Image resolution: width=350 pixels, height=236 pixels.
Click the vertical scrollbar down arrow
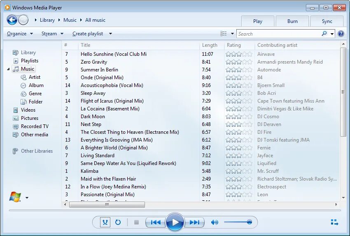(343, 198)
